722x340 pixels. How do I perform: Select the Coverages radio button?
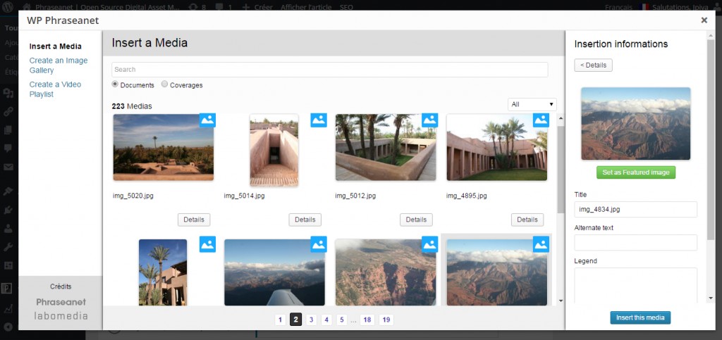click(165, 84)
